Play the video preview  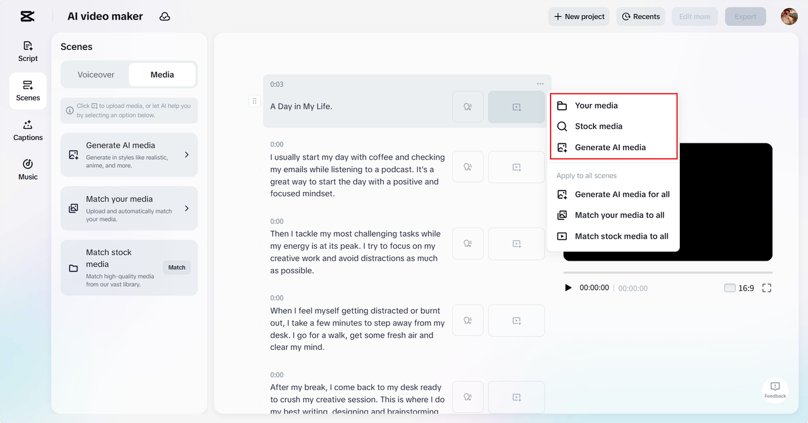[568, 288]
